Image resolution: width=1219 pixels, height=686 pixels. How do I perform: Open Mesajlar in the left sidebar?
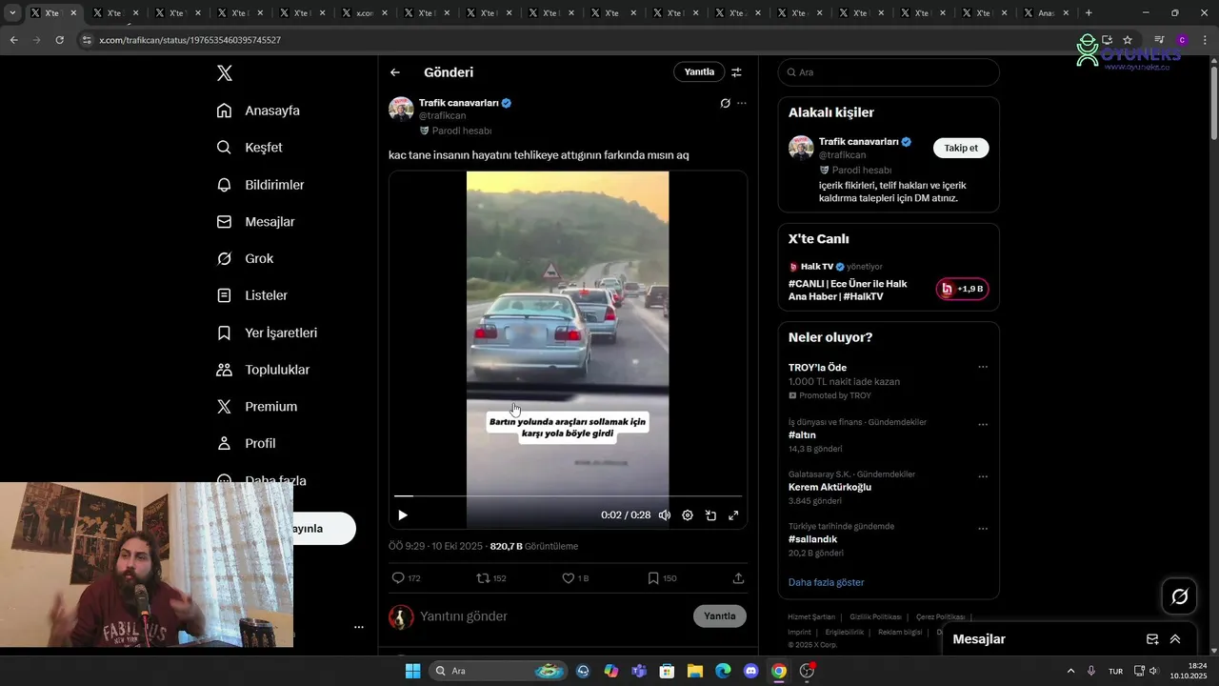(255, 222)
